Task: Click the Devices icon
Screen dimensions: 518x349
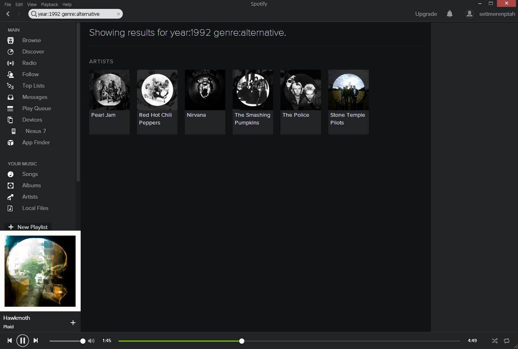Action: click(x=11, y=120)
